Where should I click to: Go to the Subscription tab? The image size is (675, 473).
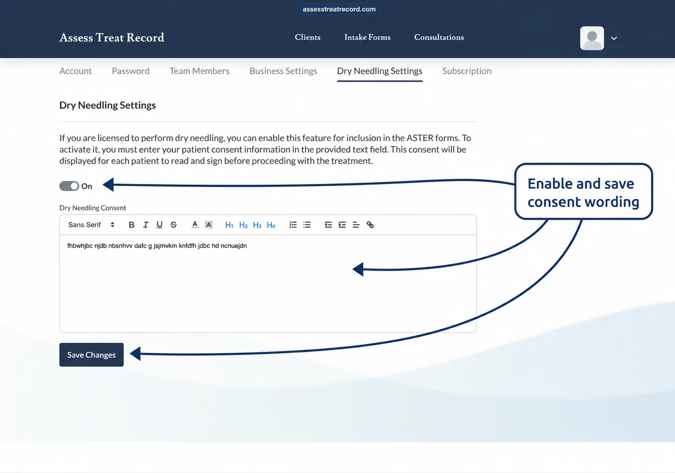click(x=467, y=71)
